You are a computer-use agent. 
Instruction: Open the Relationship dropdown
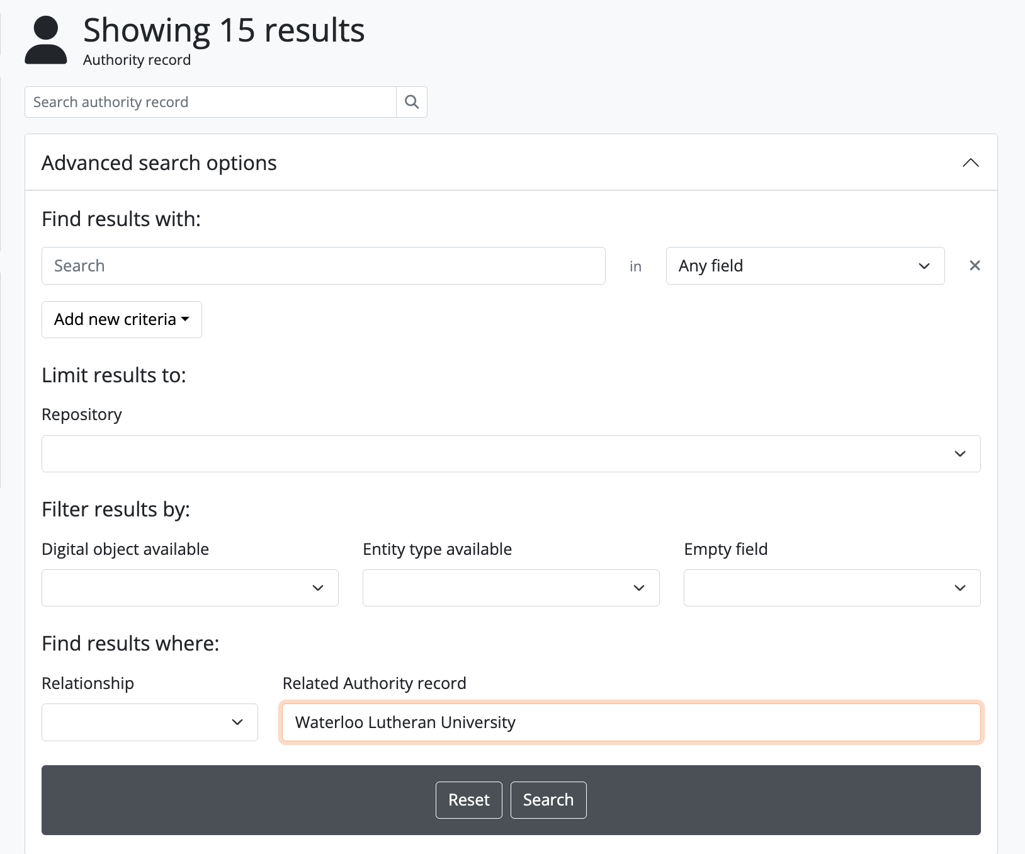tap(150, 722)
